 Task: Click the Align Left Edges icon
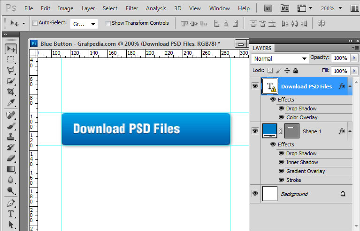[x=216, y=23]
